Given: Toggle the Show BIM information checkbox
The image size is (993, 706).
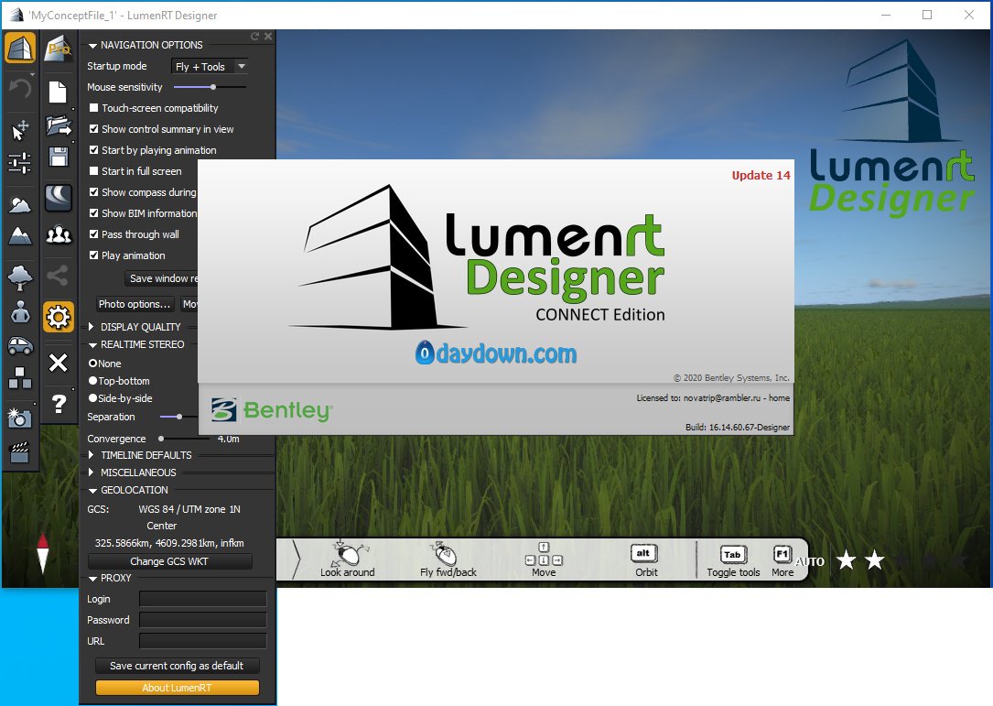Looking at the screenshot, I should click(x=93, y=213).
